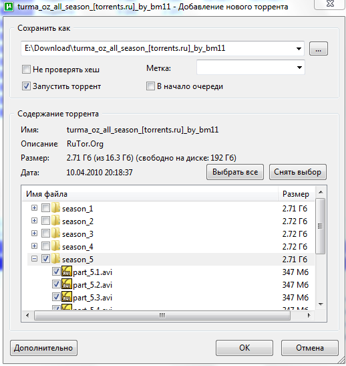This screenshot has height=366, width=346.
Task: Click 'Отмена' to cancel
Action: [x=310, y=348]
